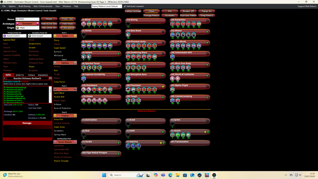This screenshot has width=318, height=179.
Task: Click the empty enhancement slot under Shriek
Action: (x=84, y=35)
